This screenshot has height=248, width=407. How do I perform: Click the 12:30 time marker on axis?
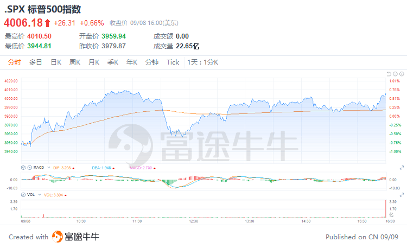pos(193,221)
